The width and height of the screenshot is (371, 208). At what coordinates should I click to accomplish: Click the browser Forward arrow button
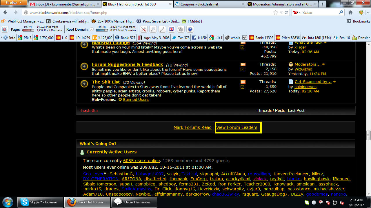pyautogui.click(x=16, y=13)
